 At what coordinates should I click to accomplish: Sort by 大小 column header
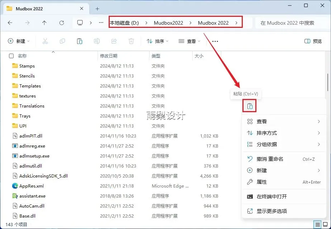199,56
